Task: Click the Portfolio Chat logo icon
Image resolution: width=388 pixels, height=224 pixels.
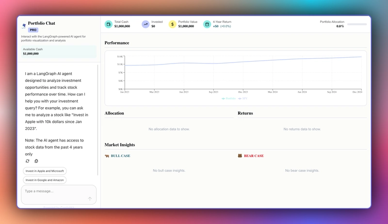Action: pos(24,26)
